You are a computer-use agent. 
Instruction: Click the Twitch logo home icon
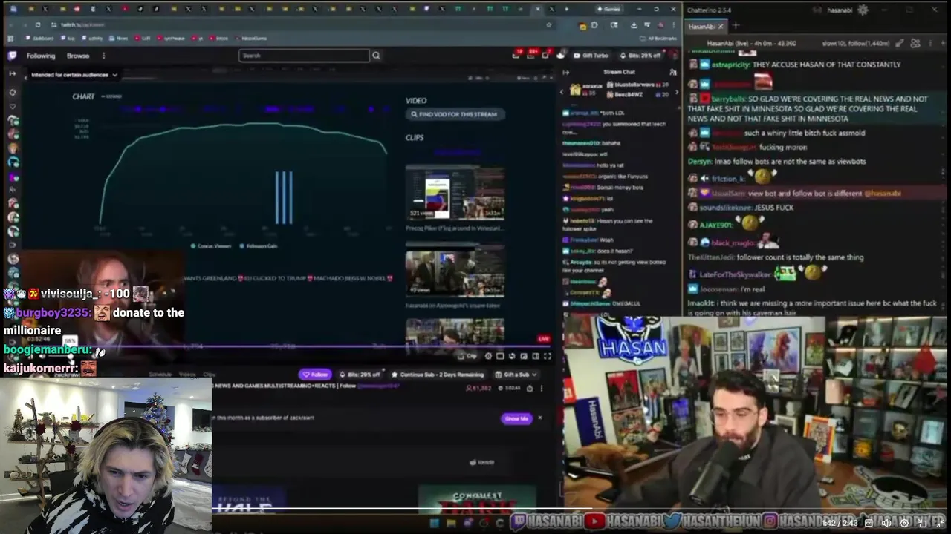(x=12, y=56)
